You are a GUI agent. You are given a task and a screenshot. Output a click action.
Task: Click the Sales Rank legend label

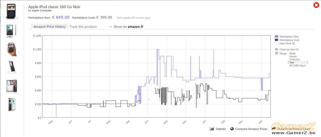coord(285,43)
